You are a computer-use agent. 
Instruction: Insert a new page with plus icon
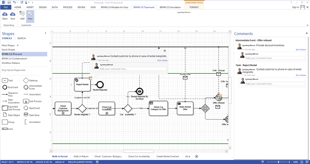(x=197, y=157)
